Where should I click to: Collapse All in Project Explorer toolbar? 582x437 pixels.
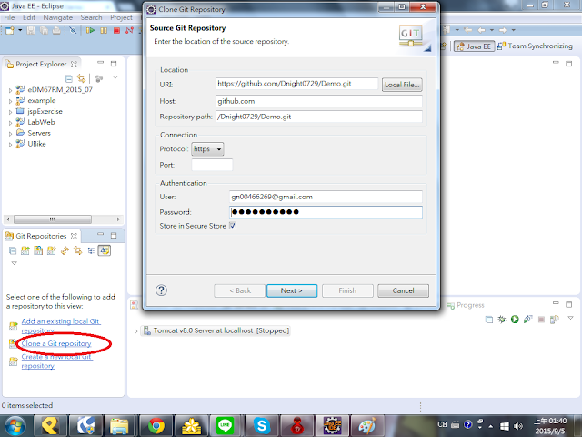(68, 78)
